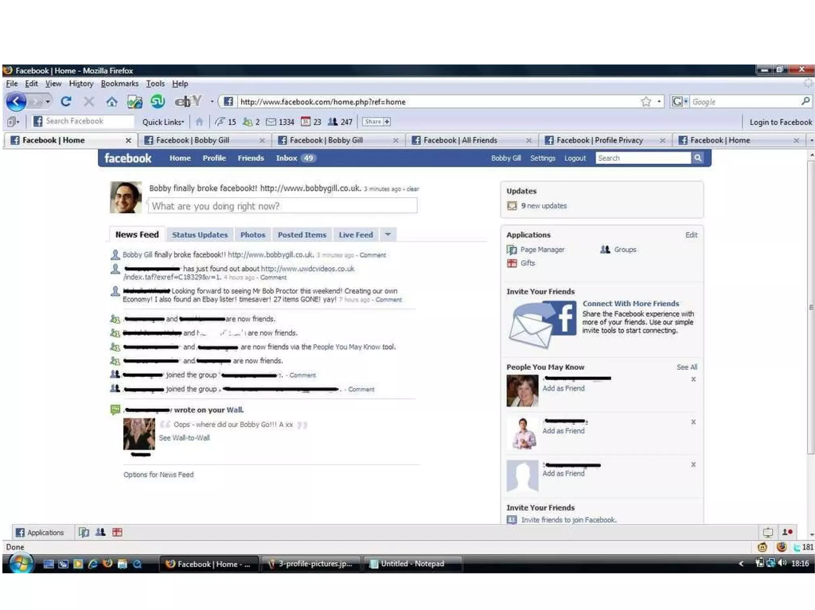Click the Firefox Home icon
The image size is (815, 610).
(112, 102)
